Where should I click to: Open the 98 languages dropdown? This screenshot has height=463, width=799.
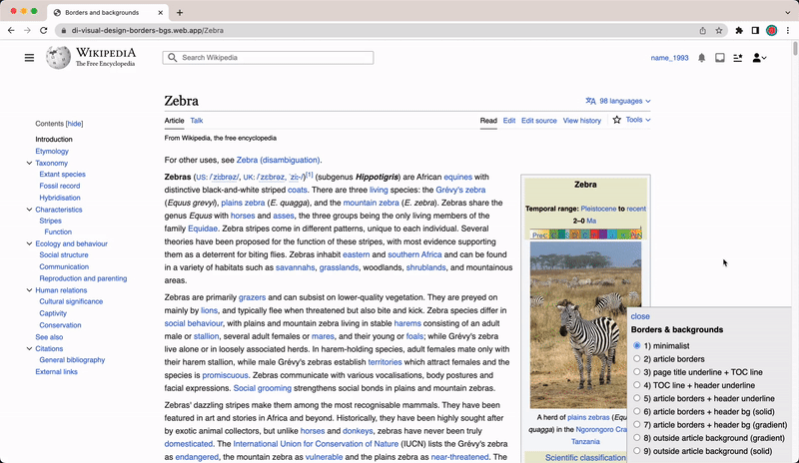[x=618, y=101]
